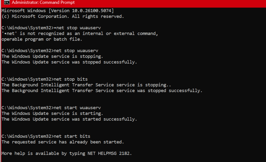Click the Microsoft Corporation copyright line

point(62,16)
